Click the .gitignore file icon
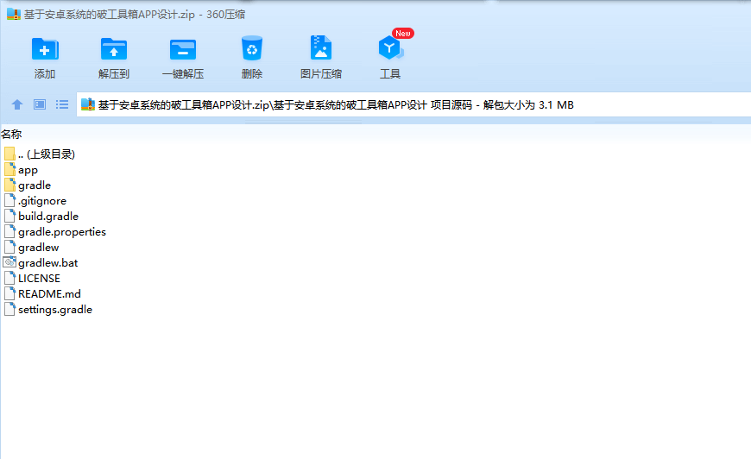Viewport: 751px width, 459px height. [10, 200]
